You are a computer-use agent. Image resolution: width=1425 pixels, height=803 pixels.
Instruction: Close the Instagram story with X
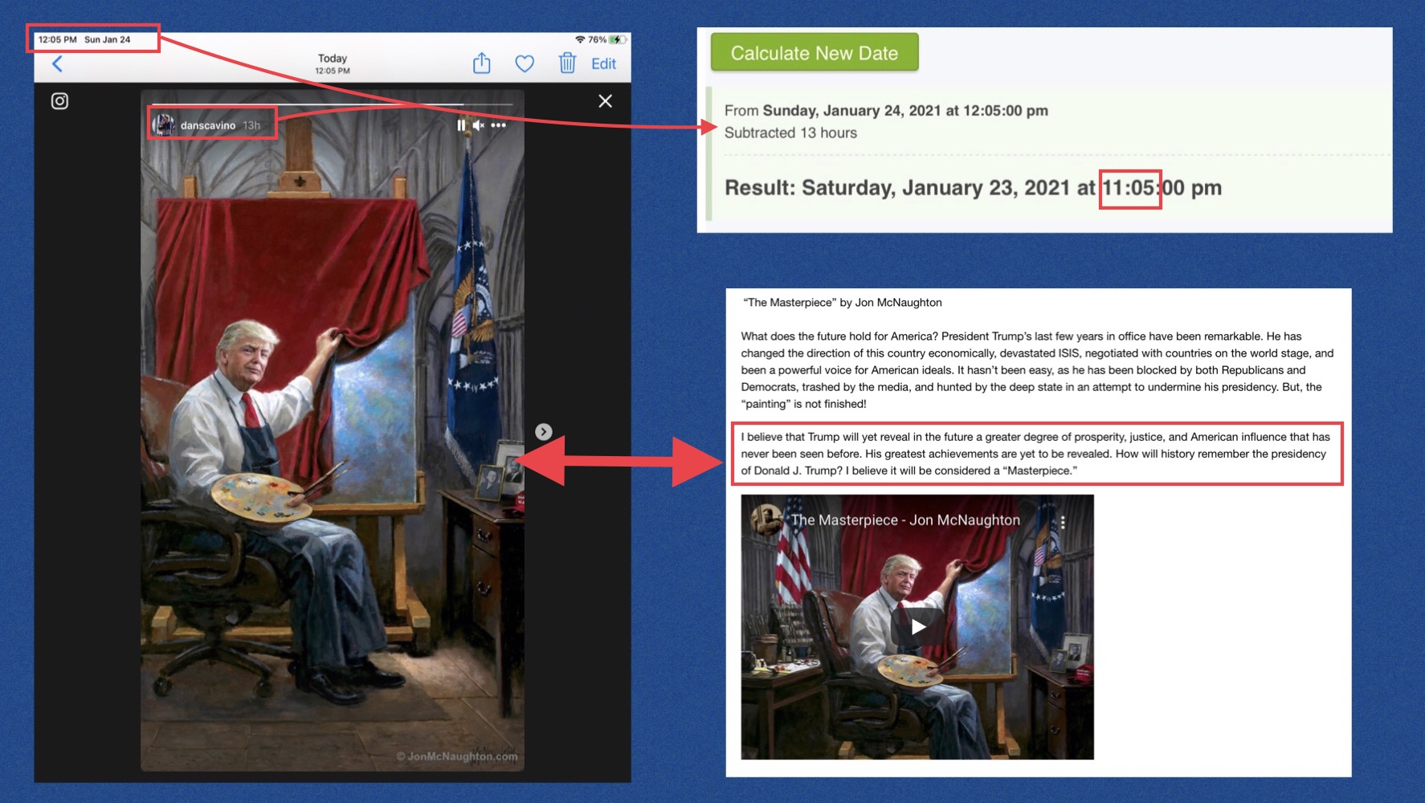click(x=605, y=101)
